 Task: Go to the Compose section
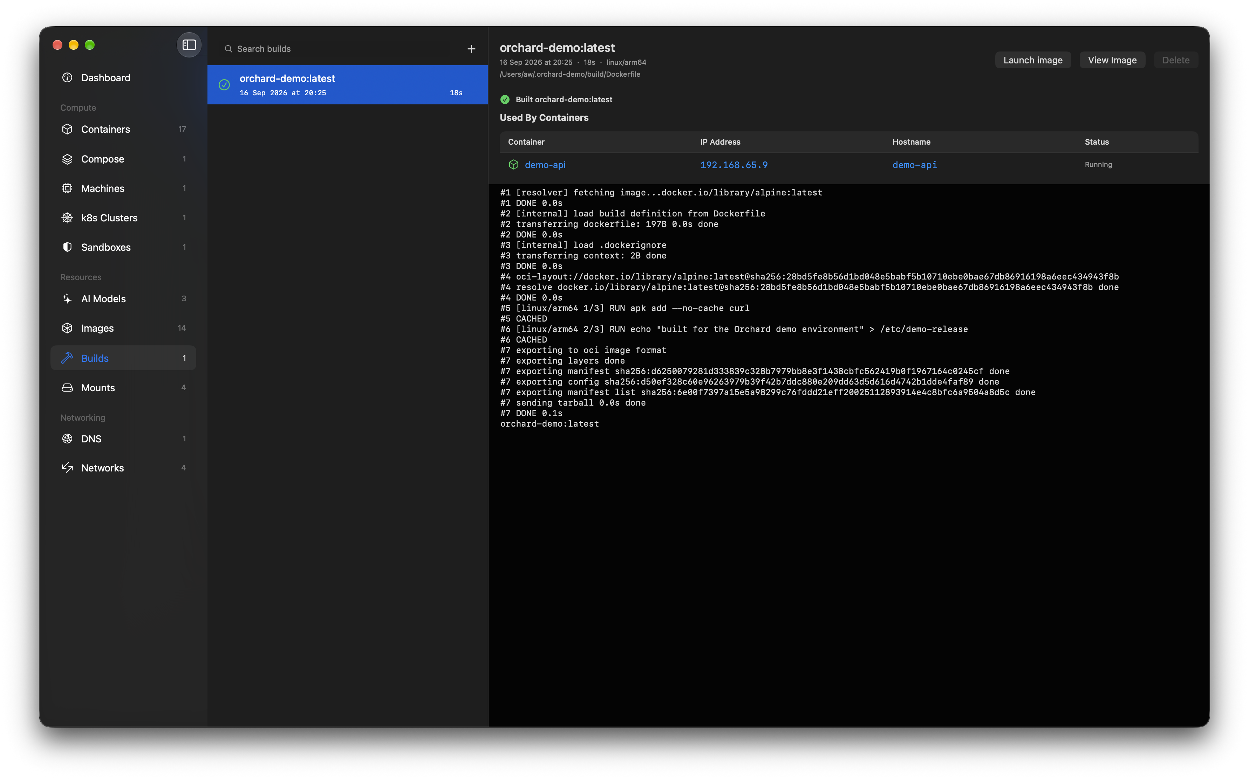tap(123, 159)
